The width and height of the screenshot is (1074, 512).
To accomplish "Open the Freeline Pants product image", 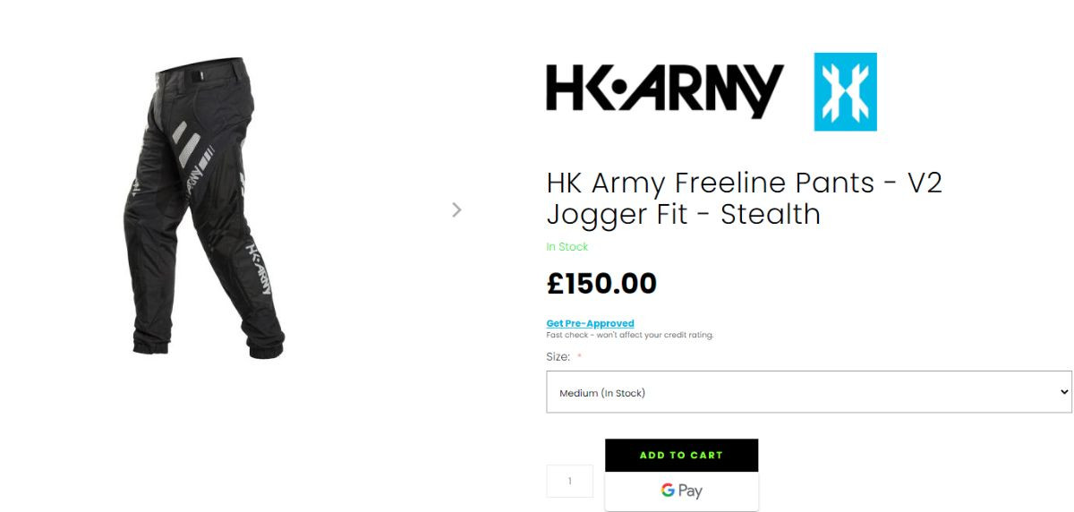I will (x=204, y=208).
